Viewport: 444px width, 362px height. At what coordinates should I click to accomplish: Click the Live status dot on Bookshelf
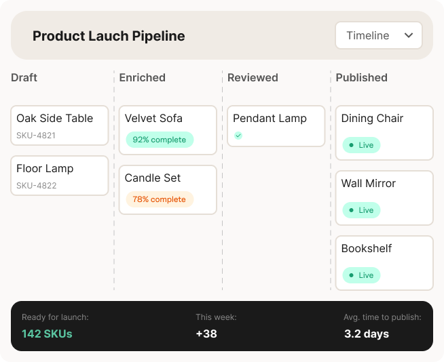(351, 275)
